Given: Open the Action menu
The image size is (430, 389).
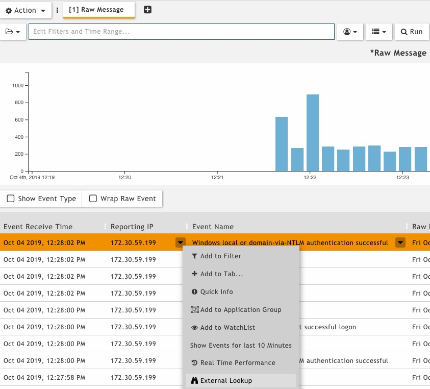Looking at the screenshot, I should (x=26, y=10).
